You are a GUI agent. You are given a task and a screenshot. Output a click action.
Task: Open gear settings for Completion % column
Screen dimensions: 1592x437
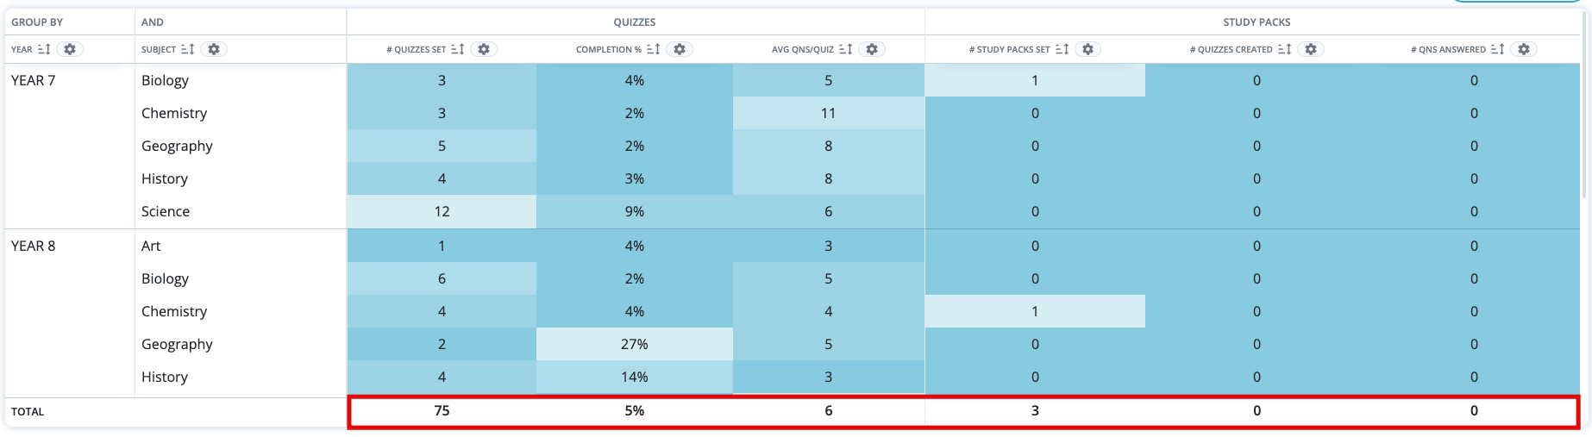680,49
